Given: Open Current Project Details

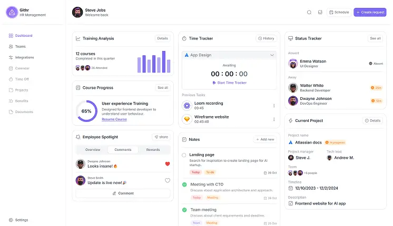Looking at the screenshot, I should pos(372,120).
